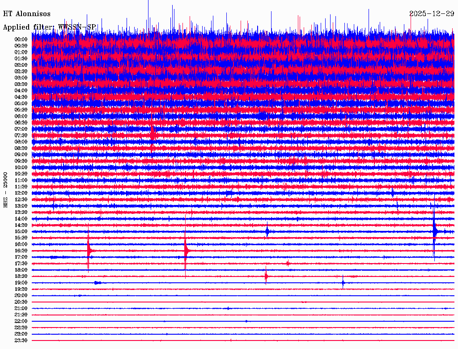Select the 13:00 time row label

pyautogui.click(x=21, y=206)
